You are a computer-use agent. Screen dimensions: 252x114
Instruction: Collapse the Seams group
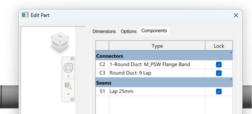point(231,80)
